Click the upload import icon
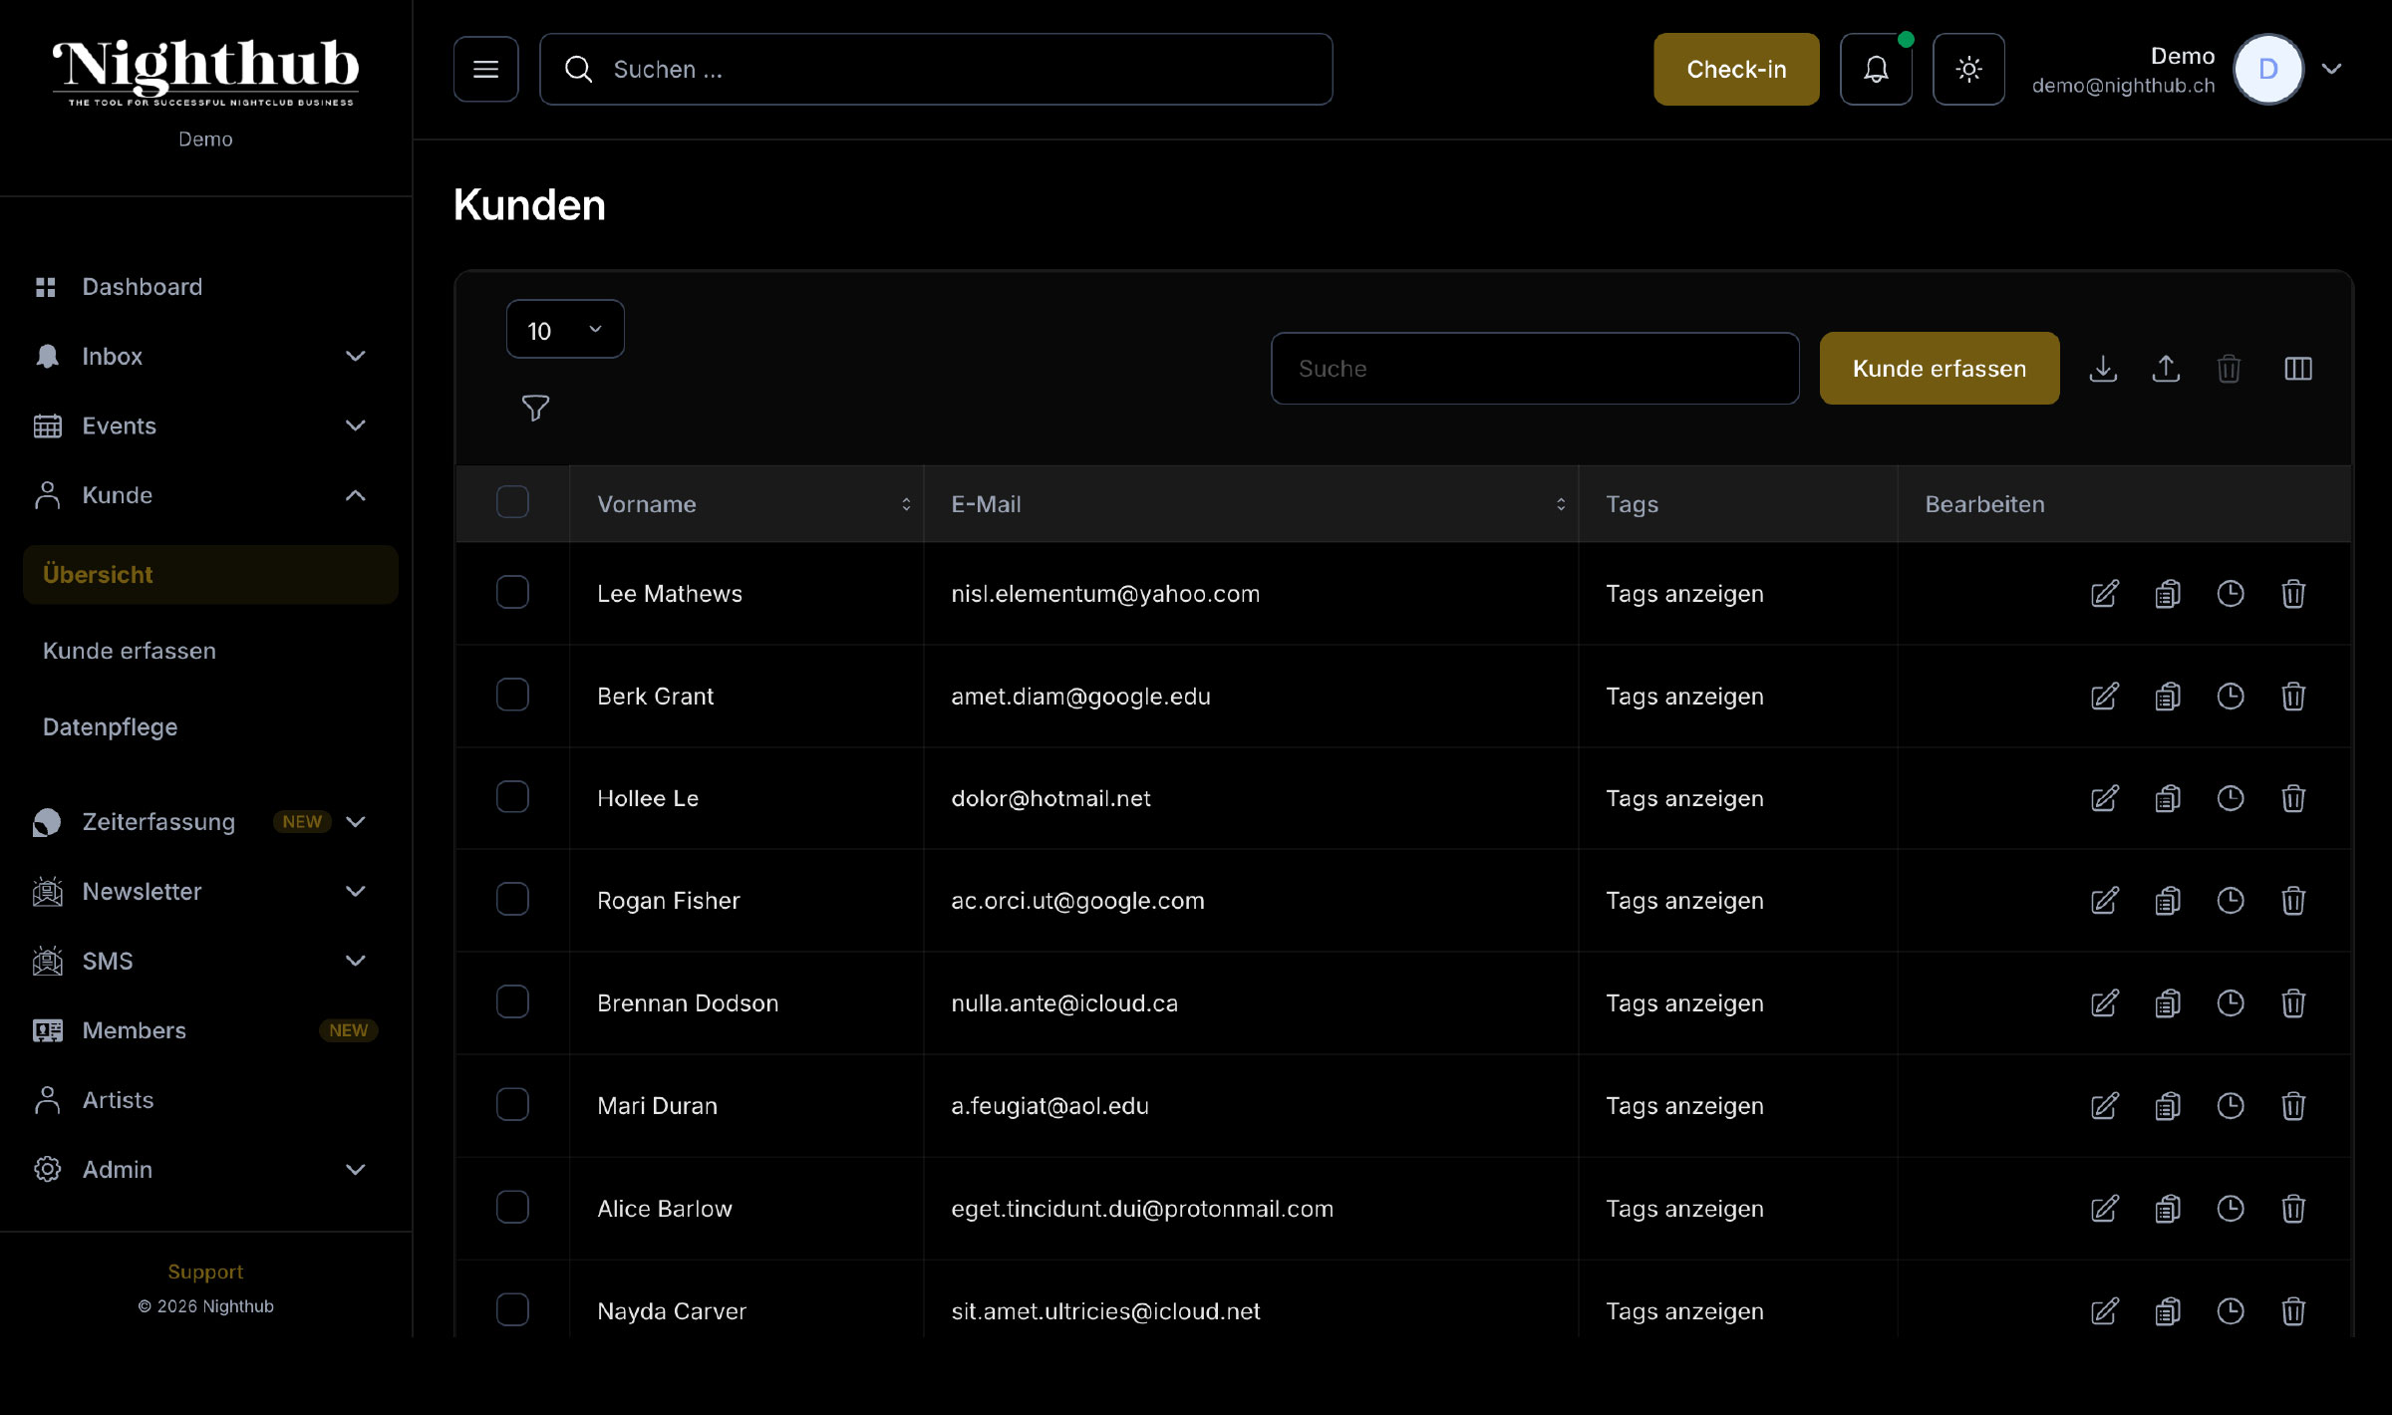 point(2166,369)
